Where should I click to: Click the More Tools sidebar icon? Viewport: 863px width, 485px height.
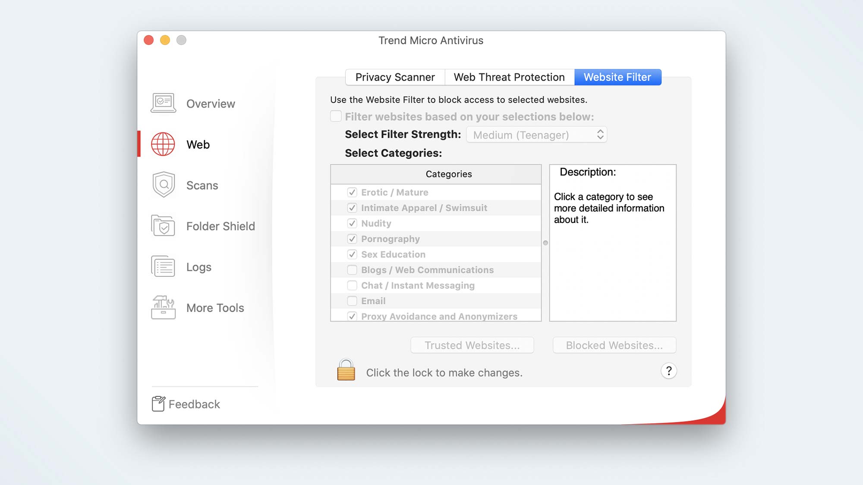163,307
